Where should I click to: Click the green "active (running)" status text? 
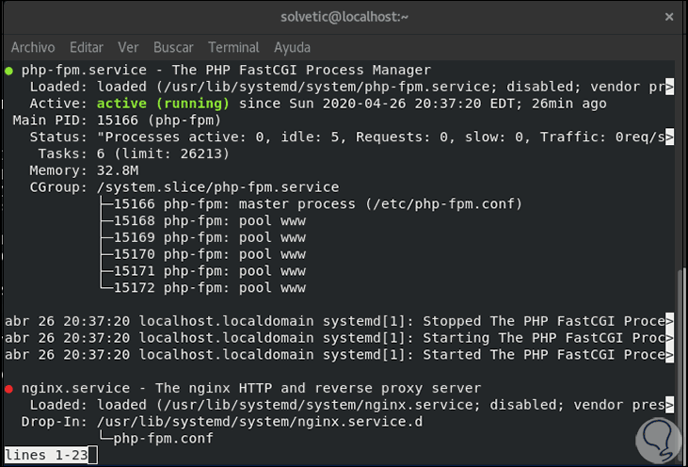pos(162,104)
